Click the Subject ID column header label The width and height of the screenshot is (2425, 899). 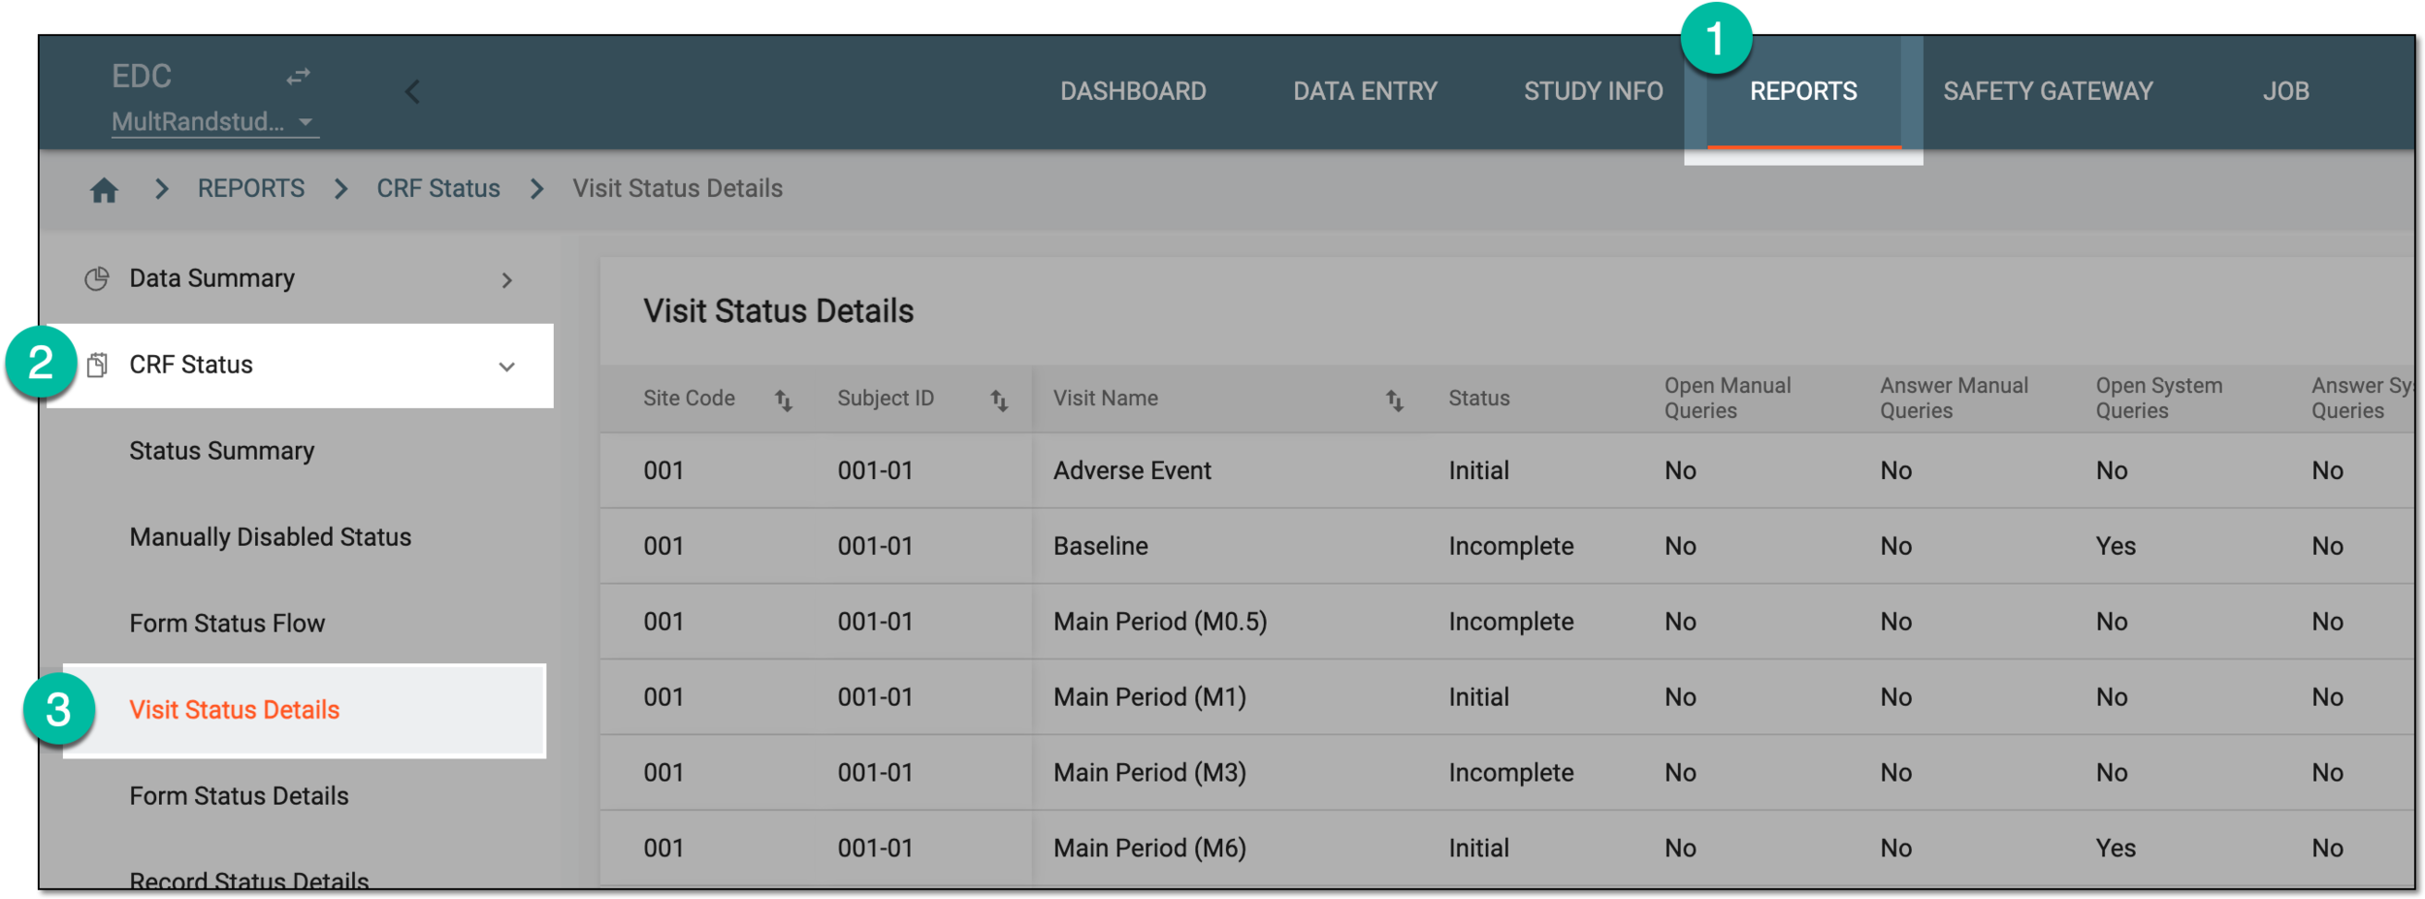pos(886,399)
